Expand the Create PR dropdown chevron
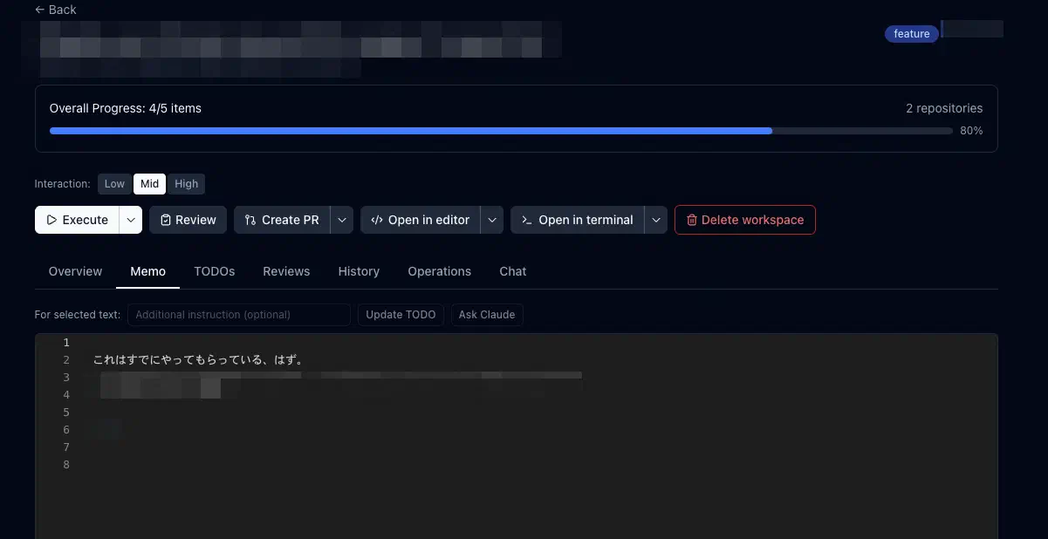The width and height of the screenshot is (1048, 539). coord(342,220)
